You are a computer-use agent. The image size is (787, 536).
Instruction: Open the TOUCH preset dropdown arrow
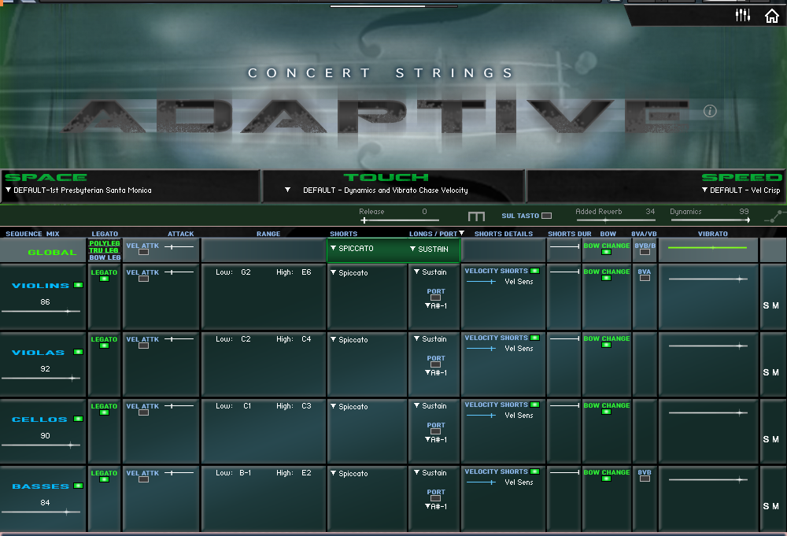pyautogui.click(x=287, y=190)
